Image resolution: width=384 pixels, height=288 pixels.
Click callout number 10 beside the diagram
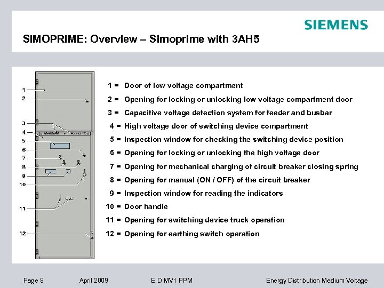pos(22,185)
